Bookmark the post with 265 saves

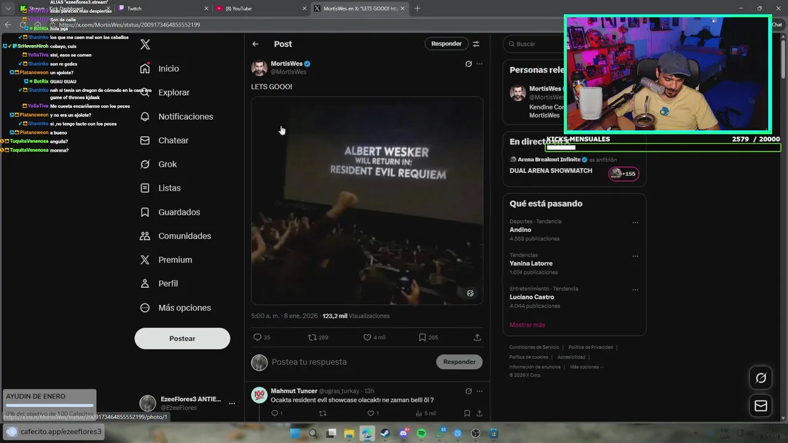pos(428,337)
